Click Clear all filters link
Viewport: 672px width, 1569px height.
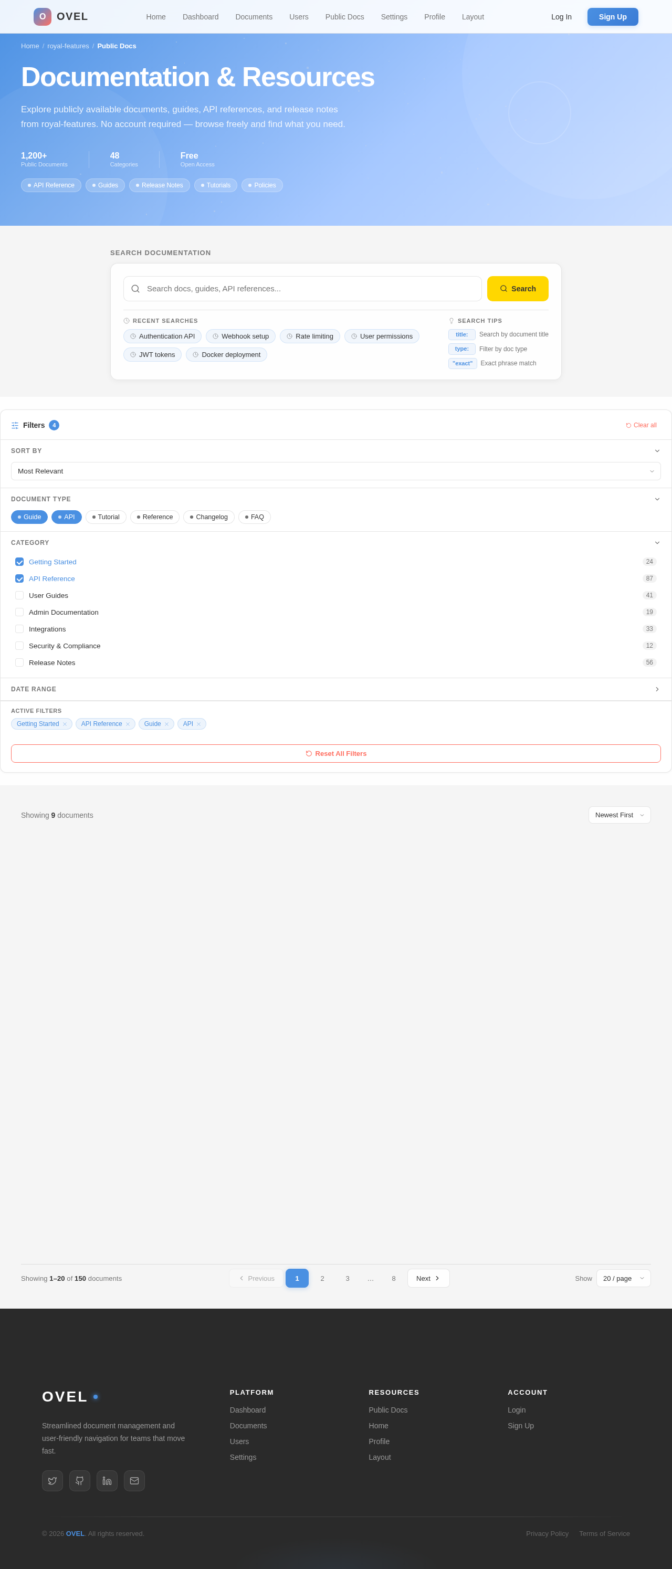(641, 425)
